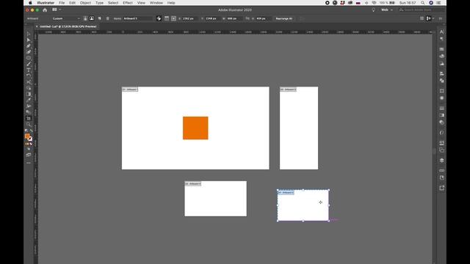470x264 pixels.
Task: Click Swap Fill and Stroke arrow
Action: click(31, 131)
